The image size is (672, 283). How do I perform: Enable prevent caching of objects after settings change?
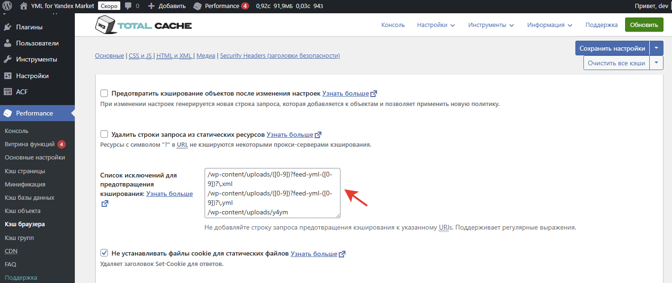(104, 94)
